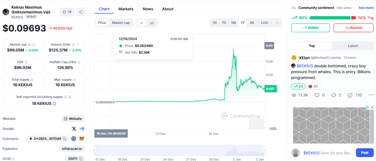Select the 7D time range
Image resolution: width=376 pixels, height=161 pixels.
tap(224, 23)
